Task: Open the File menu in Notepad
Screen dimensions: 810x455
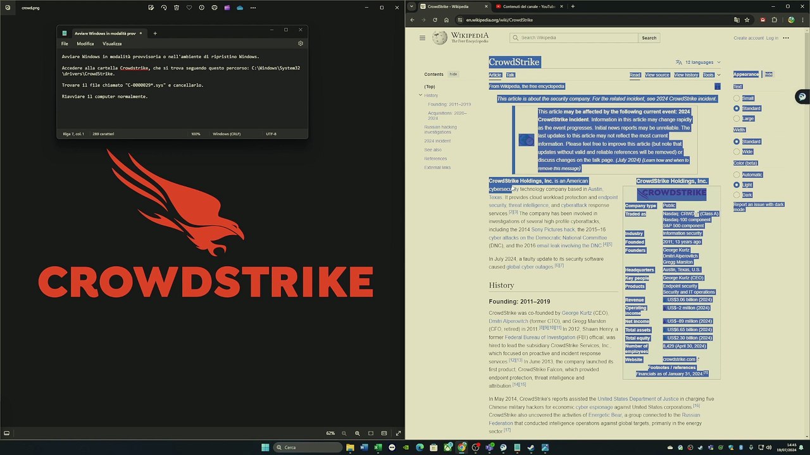Action: point(65,44)
